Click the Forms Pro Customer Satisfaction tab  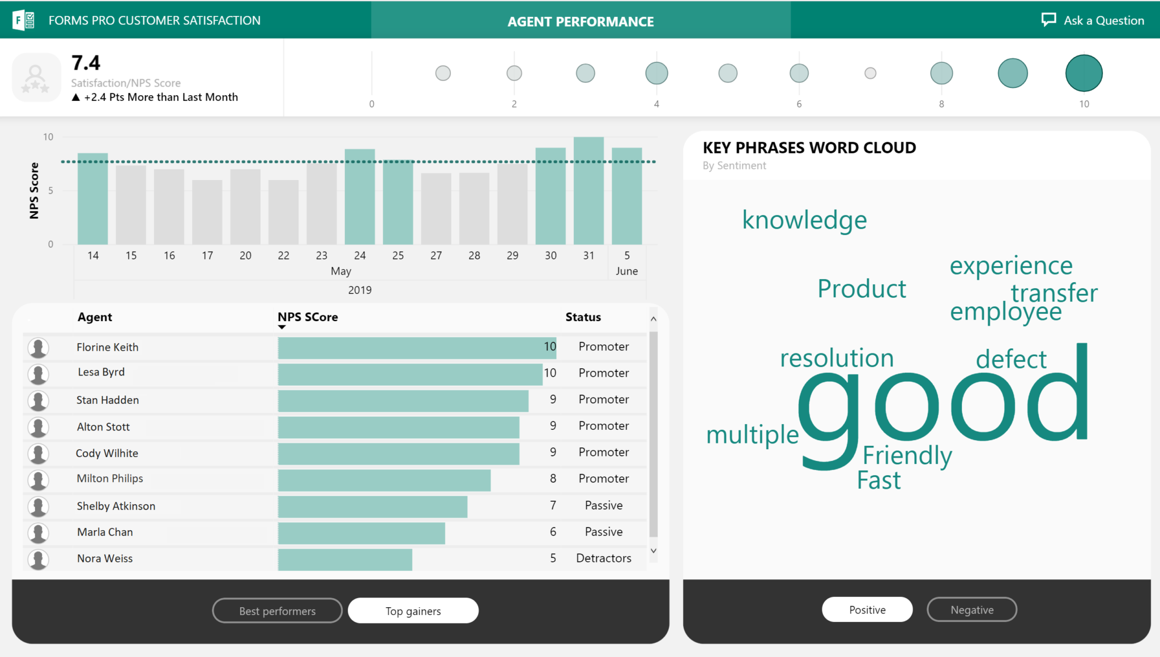point(152,20)
